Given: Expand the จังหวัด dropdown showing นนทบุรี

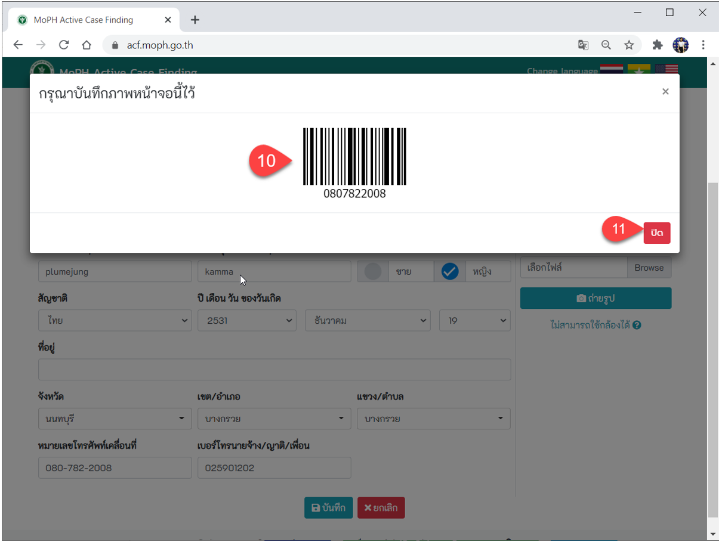Looking at the screenshot, I should coord(115,419).
